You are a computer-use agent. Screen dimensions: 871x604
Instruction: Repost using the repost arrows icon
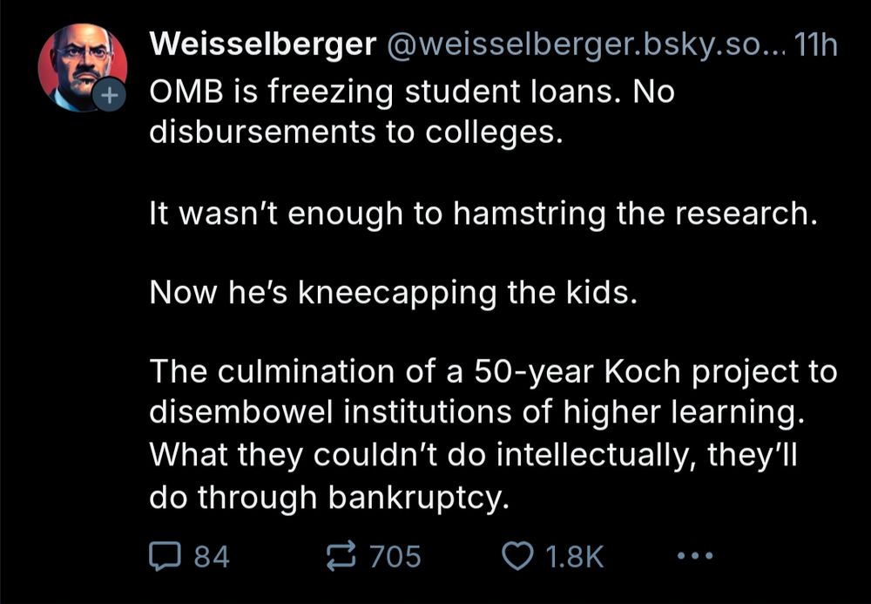point(343,554)
